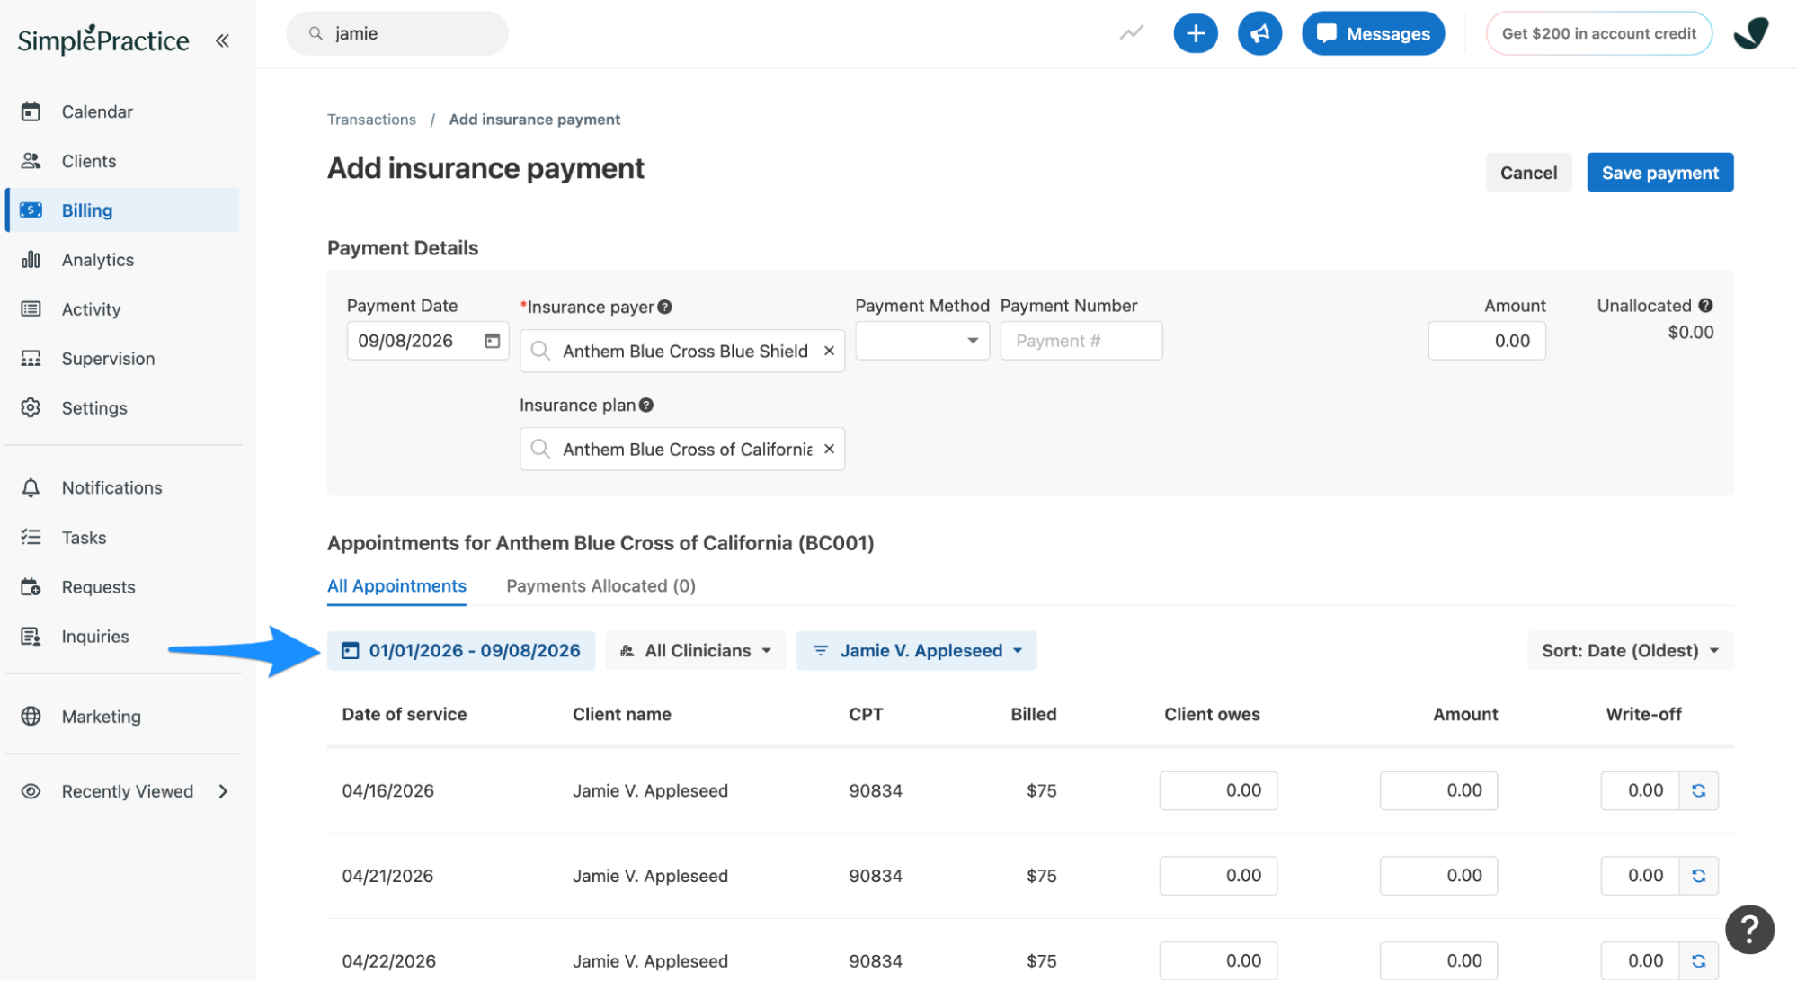Image resolution: width=1797 pixels, height=981 pixels.
Task: Open Messages
Action: point(1373,33)
